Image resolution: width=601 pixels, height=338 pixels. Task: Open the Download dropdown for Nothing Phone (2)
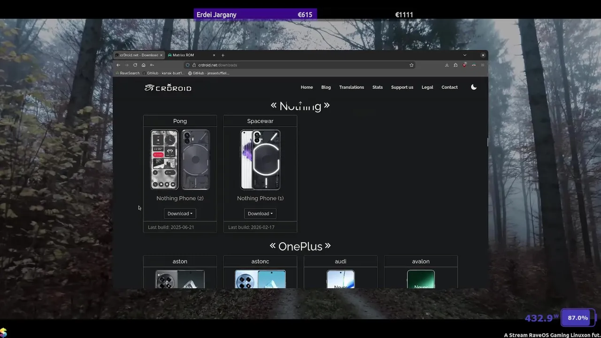[x=180, y=214]
